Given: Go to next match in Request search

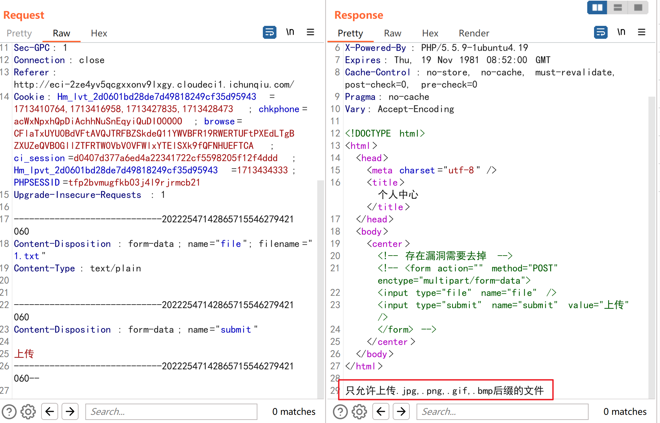Looking at the screenshot, I should [70, 412].
